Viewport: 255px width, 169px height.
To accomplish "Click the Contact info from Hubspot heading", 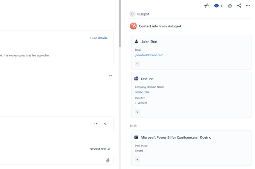I will tap(160, 26).
